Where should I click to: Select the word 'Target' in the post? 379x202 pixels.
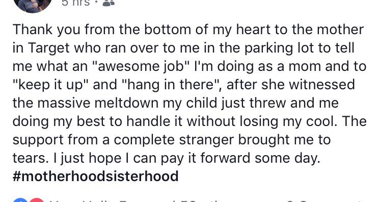(x=49, y=48)
